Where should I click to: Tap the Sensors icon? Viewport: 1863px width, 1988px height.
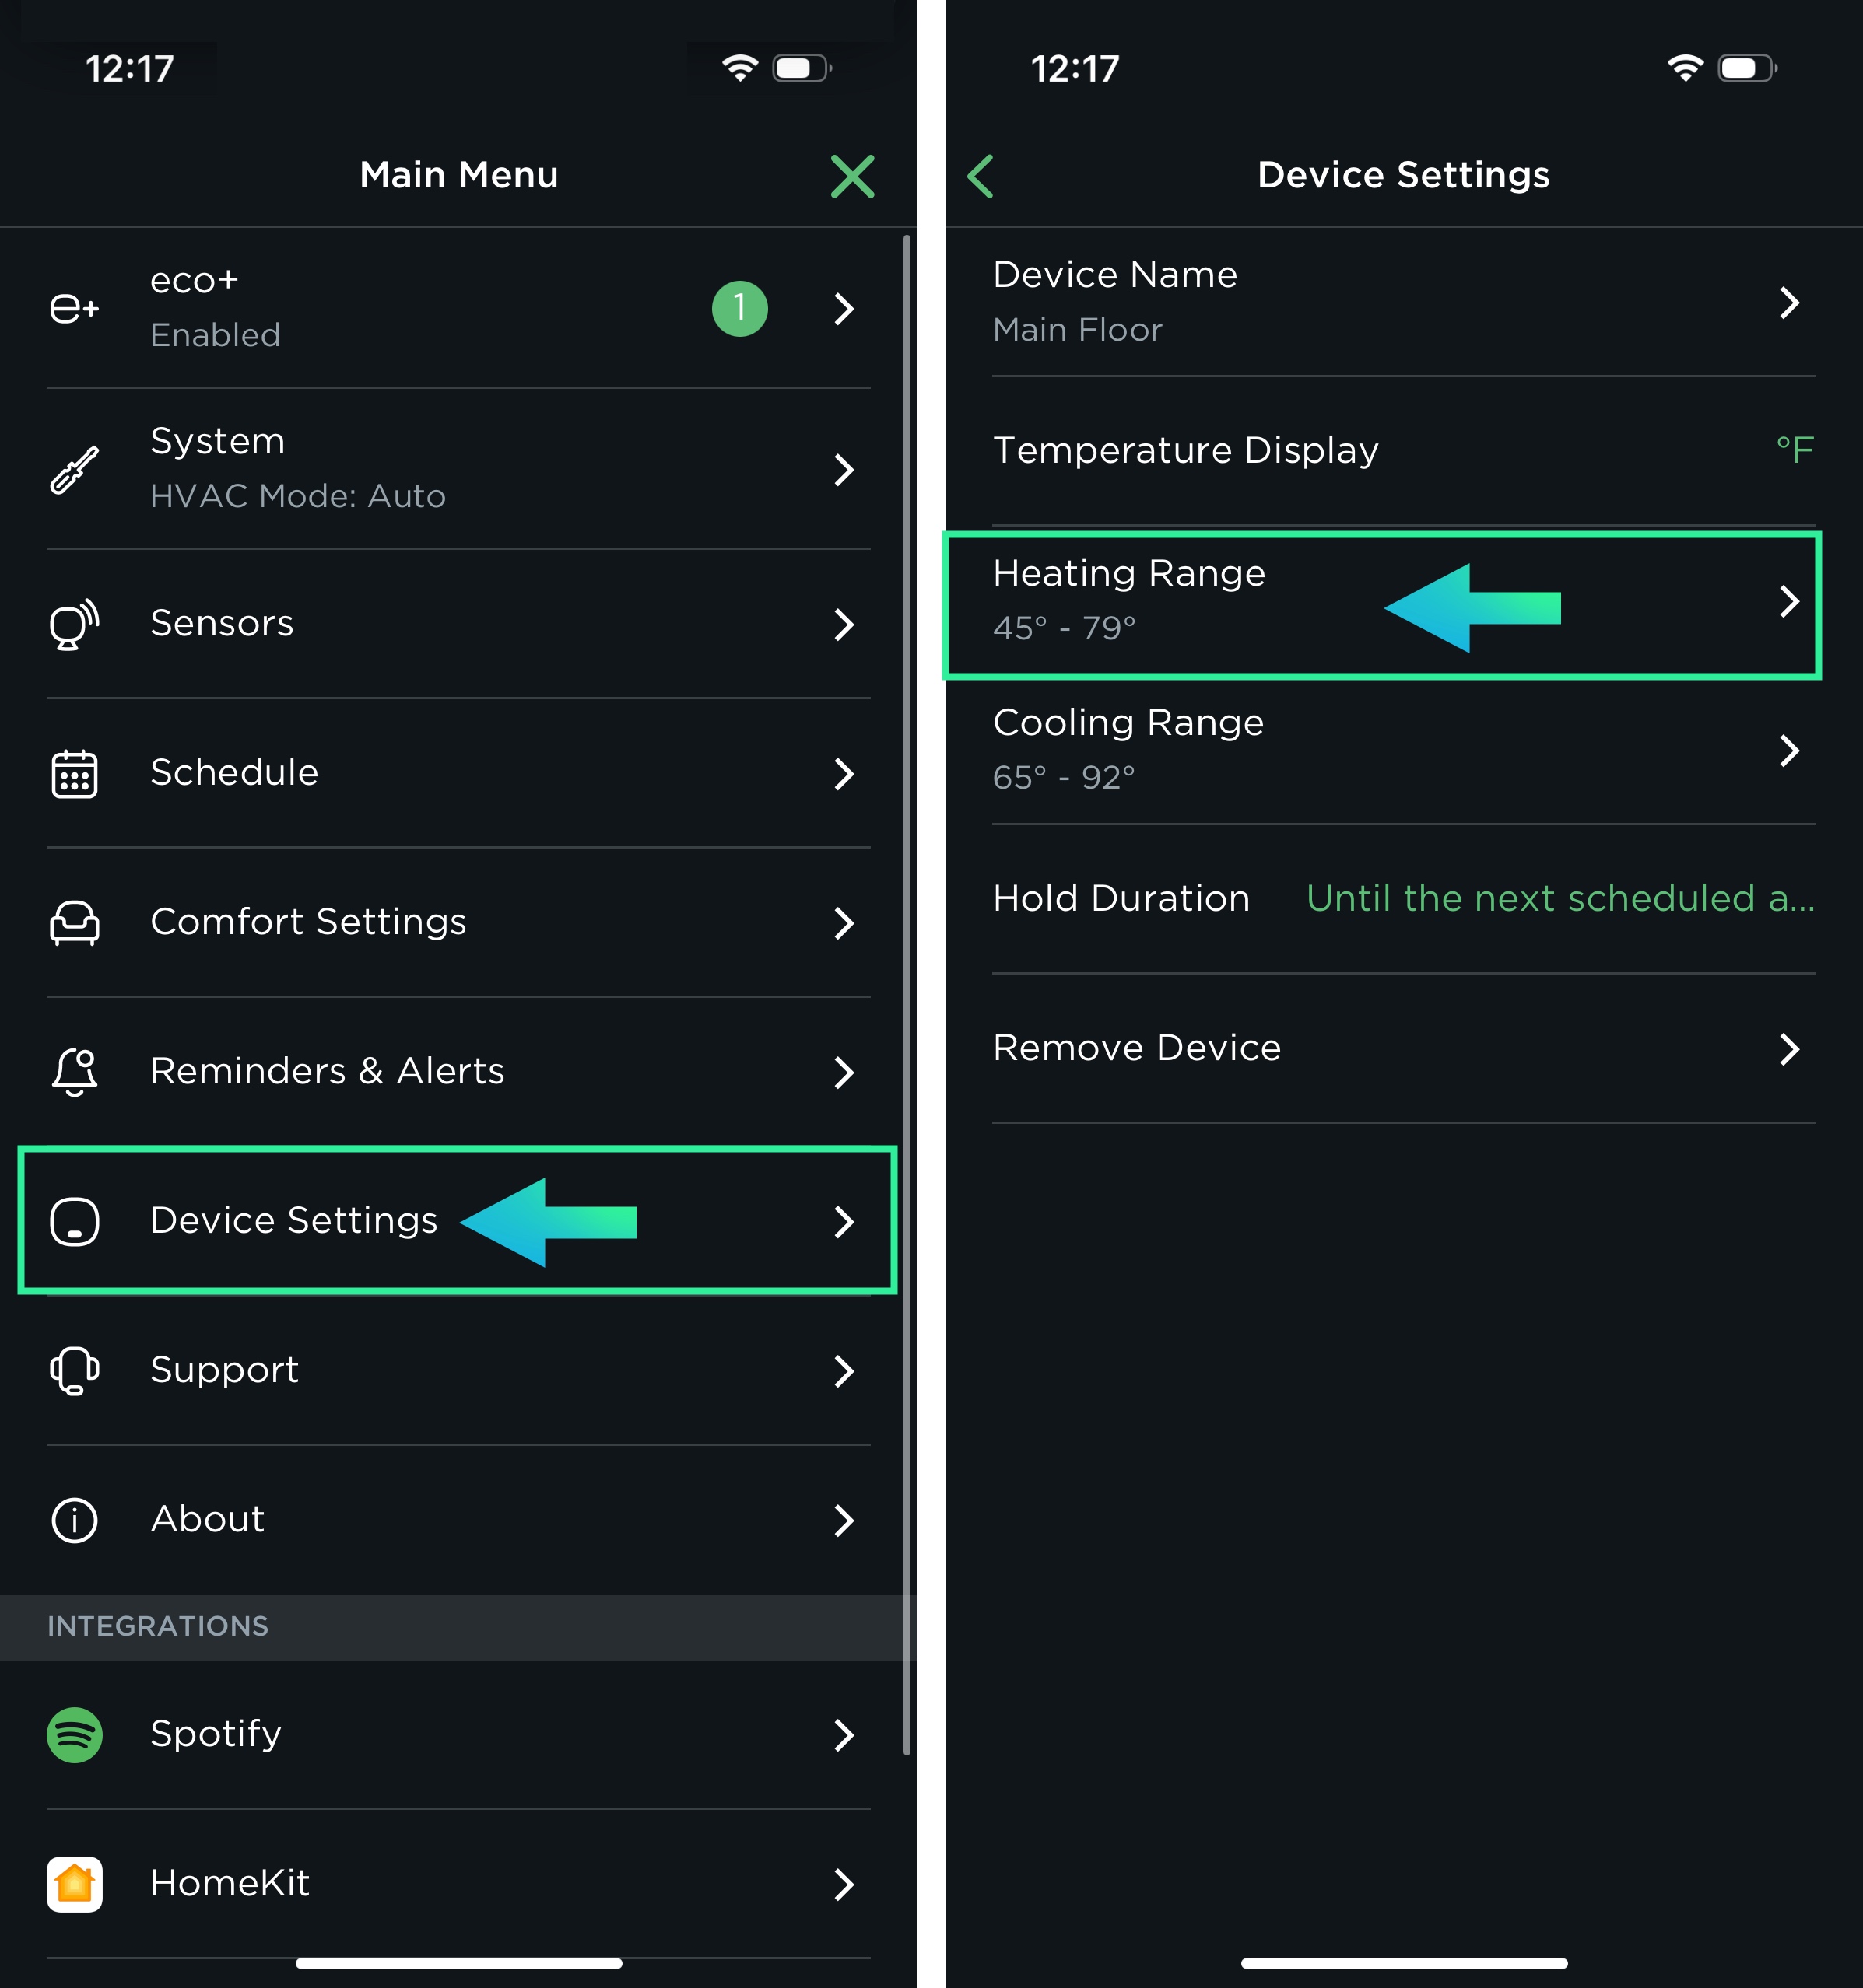pos(74,623)
